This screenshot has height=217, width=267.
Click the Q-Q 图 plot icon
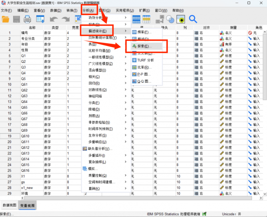tap(134, 81)
